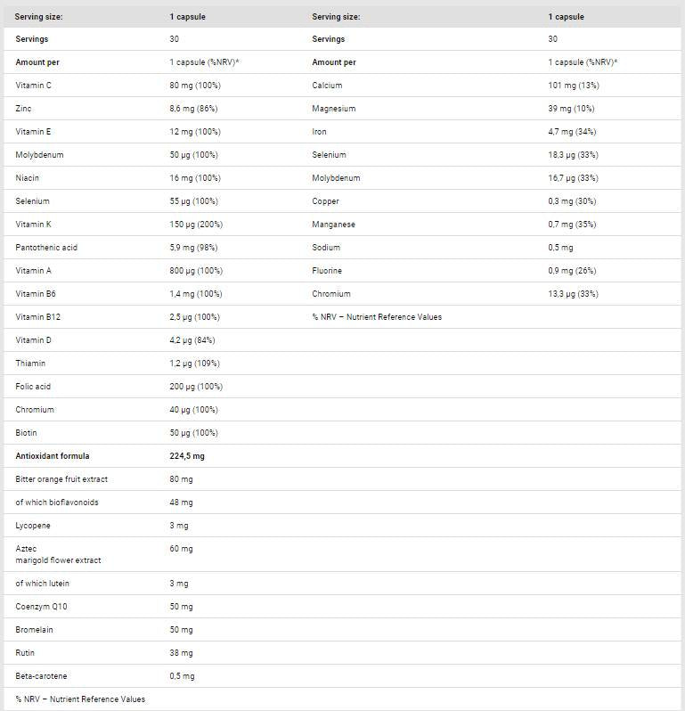The height and width of the screenshot is (711, 685).
Task: Click the Calcium mineral label
Action: (327, 86)
